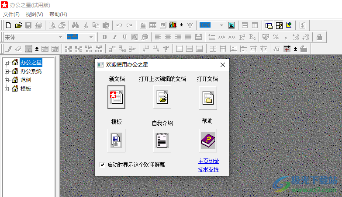Click the 打开文档 button icon

[x=208, y=98]
